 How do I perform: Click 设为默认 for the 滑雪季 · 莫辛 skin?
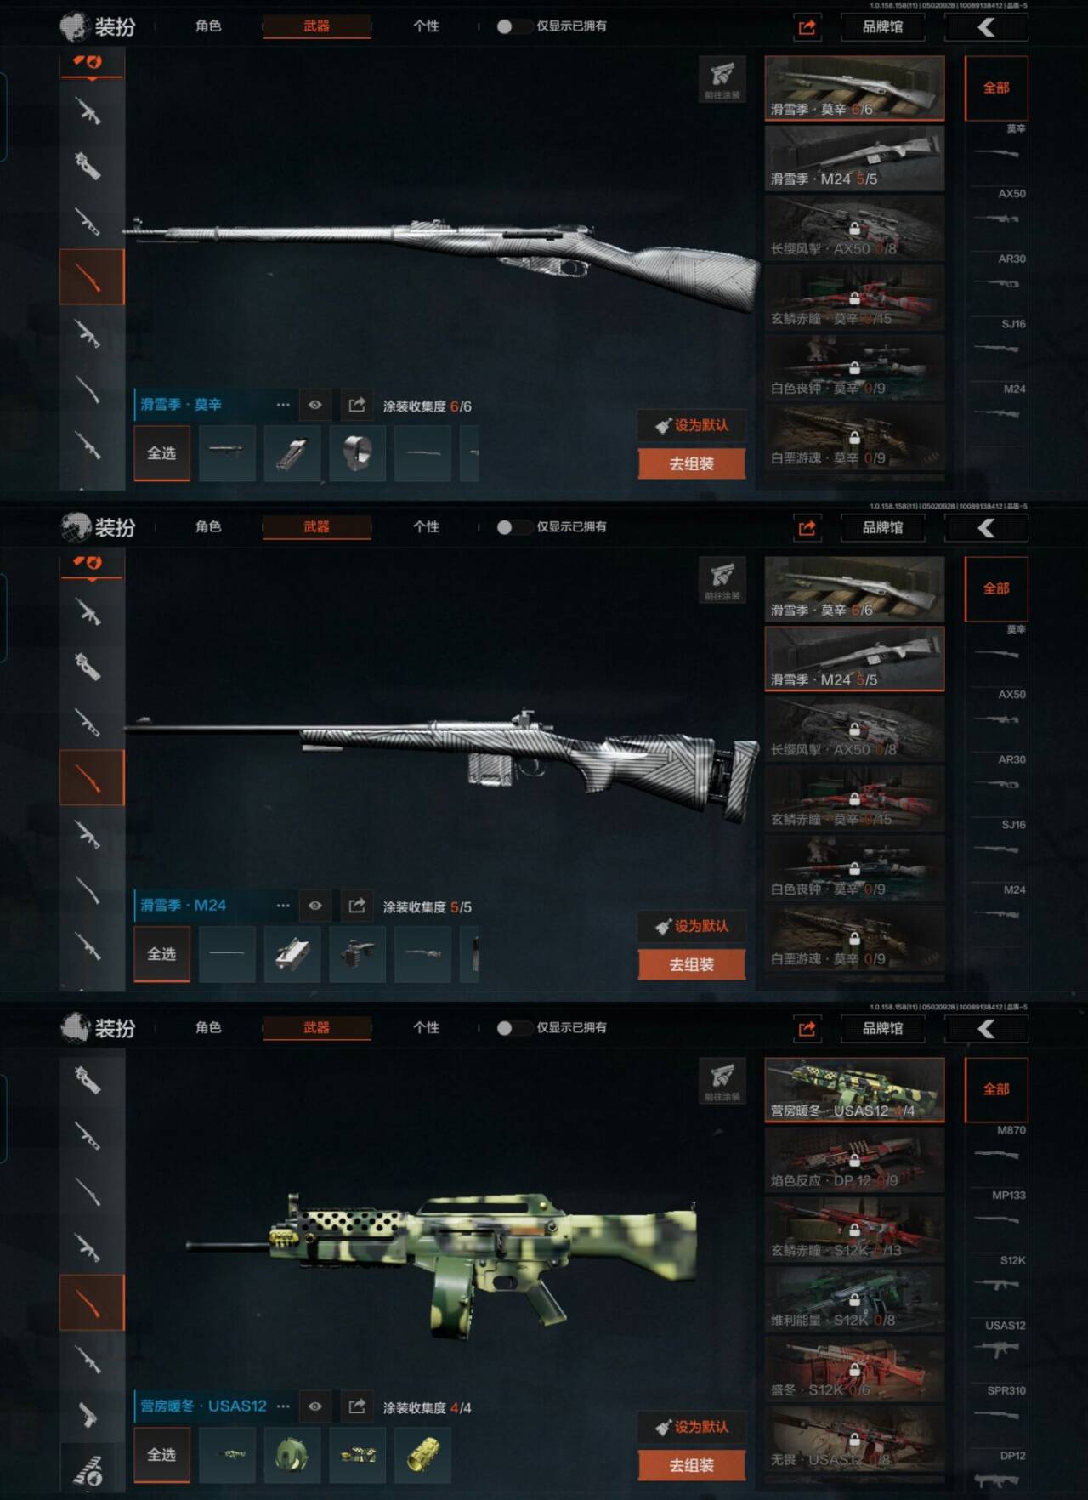(x=692, y=425)
